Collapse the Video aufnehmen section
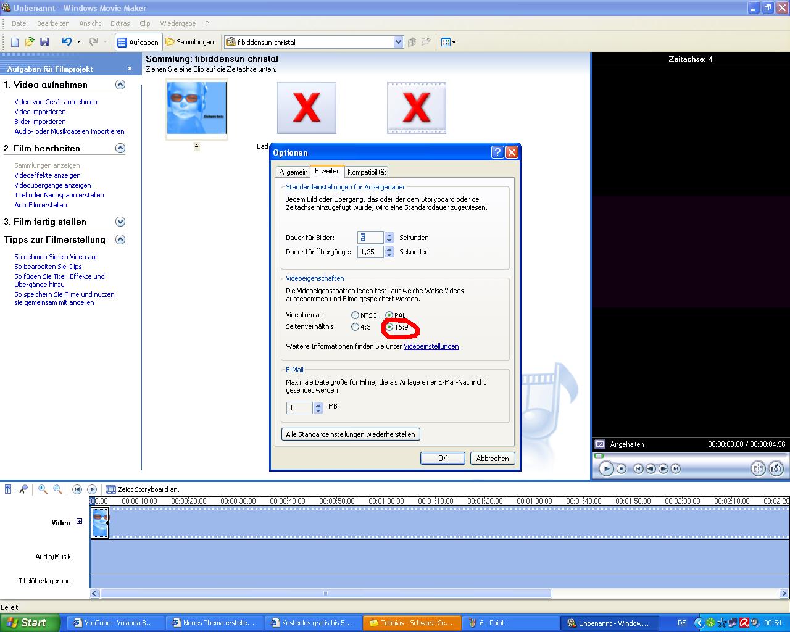The width and height of the screenshot is (790, 632). (x=120, y=85)
